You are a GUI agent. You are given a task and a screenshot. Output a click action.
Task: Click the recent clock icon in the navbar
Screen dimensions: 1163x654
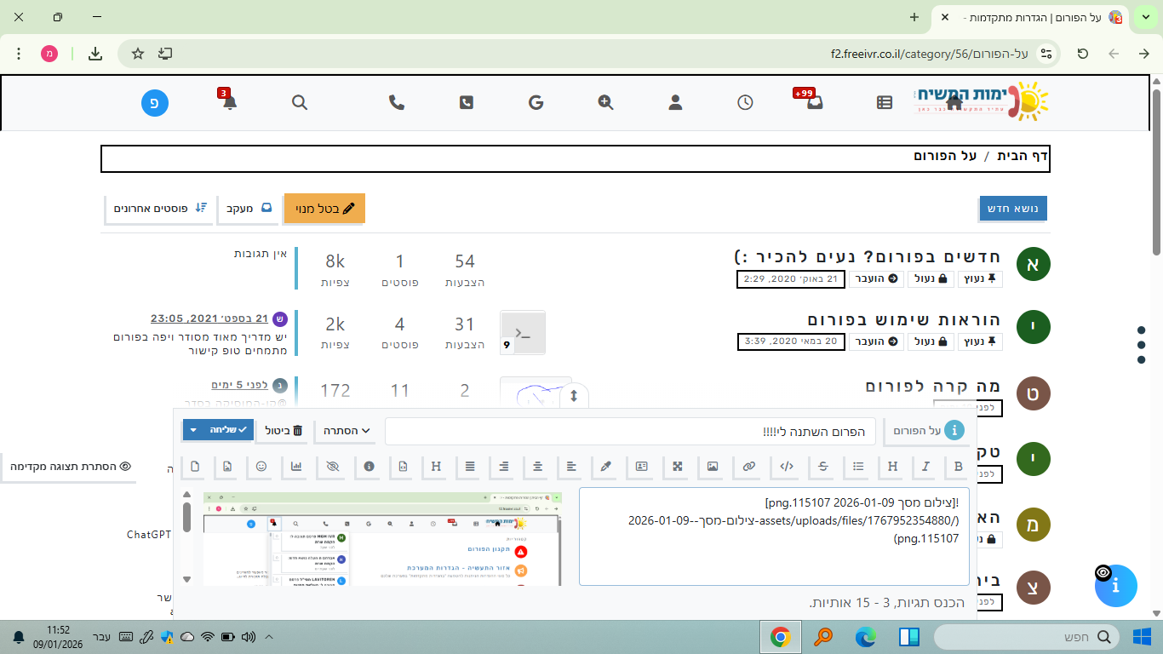click(x=745, y=103)
